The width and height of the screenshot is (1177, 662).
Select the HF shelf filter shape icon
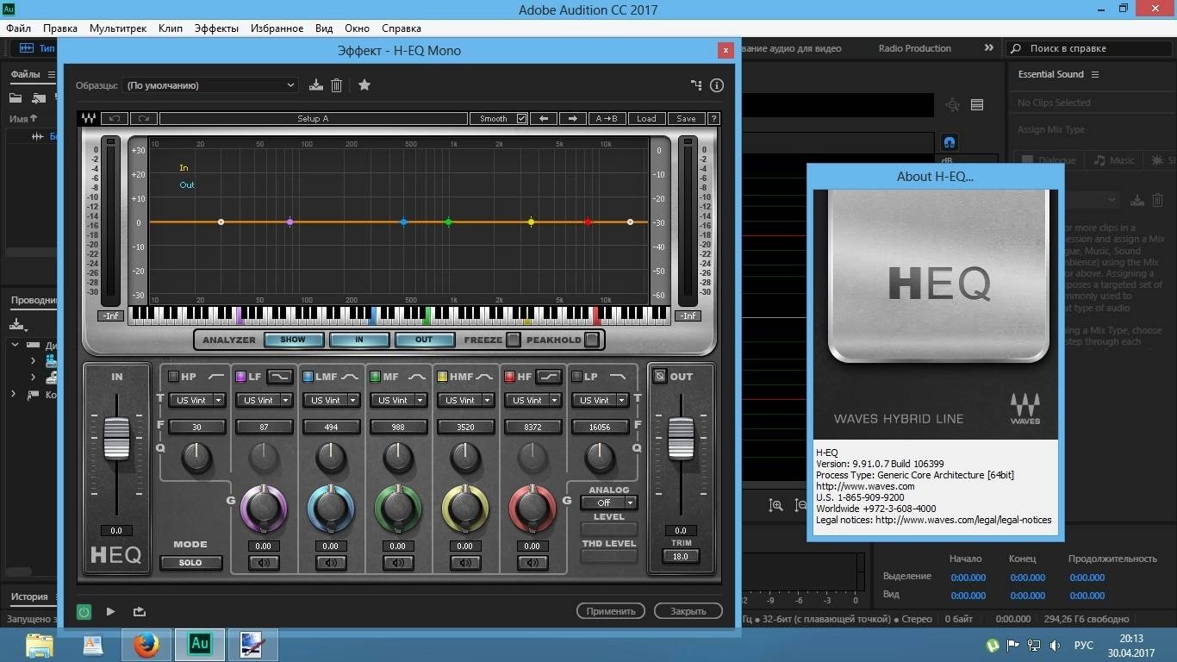click(x=549, y=377)
